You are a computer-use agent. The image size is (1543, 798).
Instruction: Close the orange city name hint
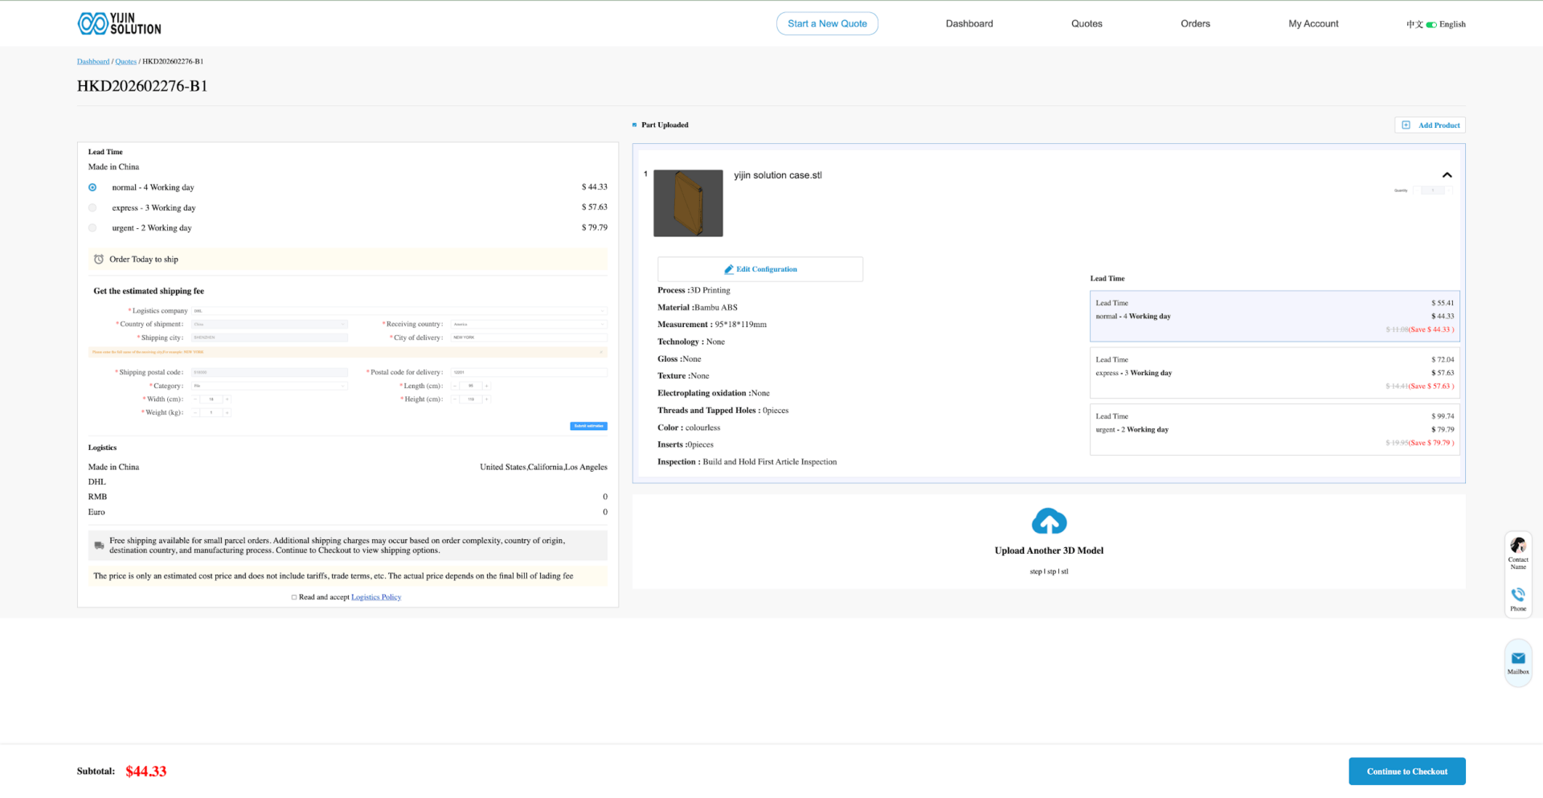click(601, 352)
